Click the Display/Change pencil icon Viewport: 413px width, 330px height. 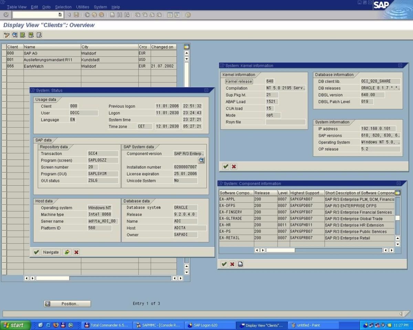(7, 35)
